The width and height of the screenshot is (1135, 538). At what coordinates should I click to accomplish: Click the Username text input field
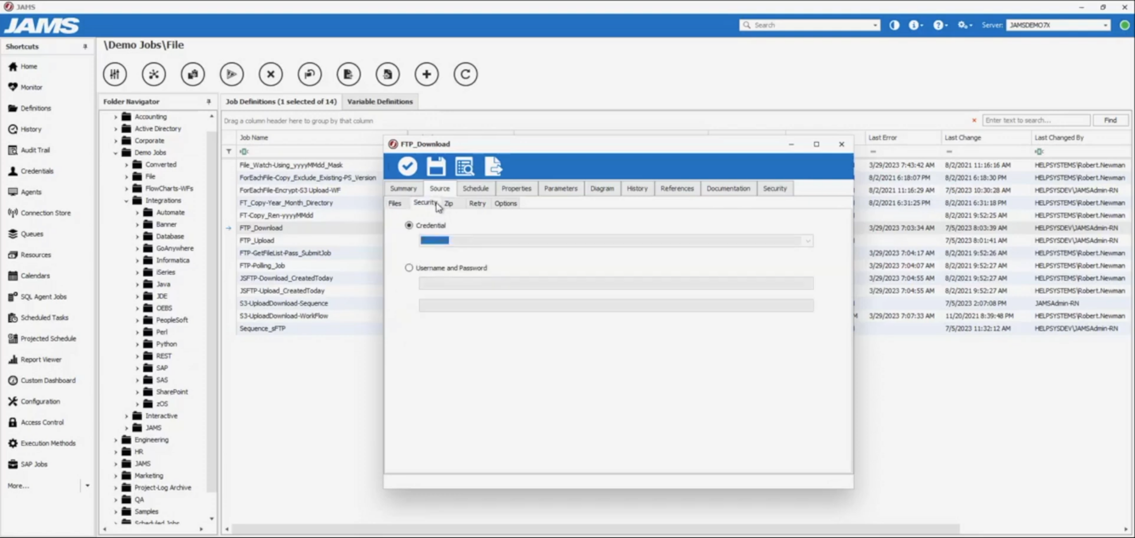pyautogui.click(x=615, y=283)
